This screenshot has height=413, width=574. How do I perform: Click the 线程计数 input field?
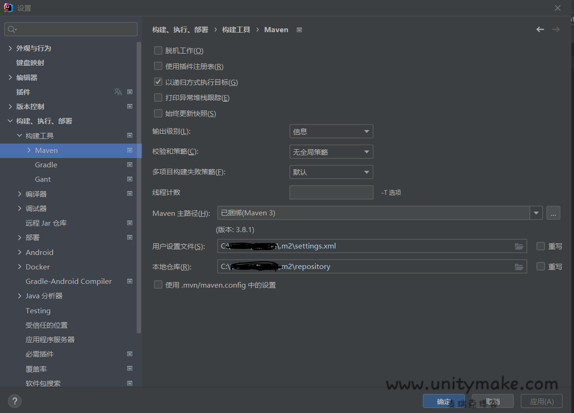[331, 193]
